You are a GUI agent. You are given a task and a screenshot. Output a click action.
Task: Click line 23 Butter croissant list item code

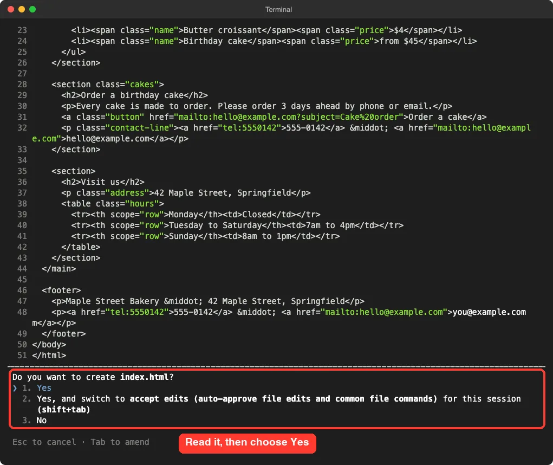(266, 30)
